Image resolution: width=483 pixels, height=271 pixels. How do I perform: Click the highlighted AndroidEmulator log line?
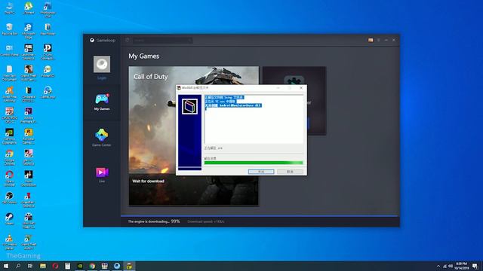click(233, 105)
